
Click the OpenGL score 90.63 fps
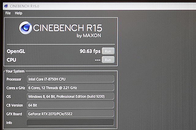pos(90,51)
